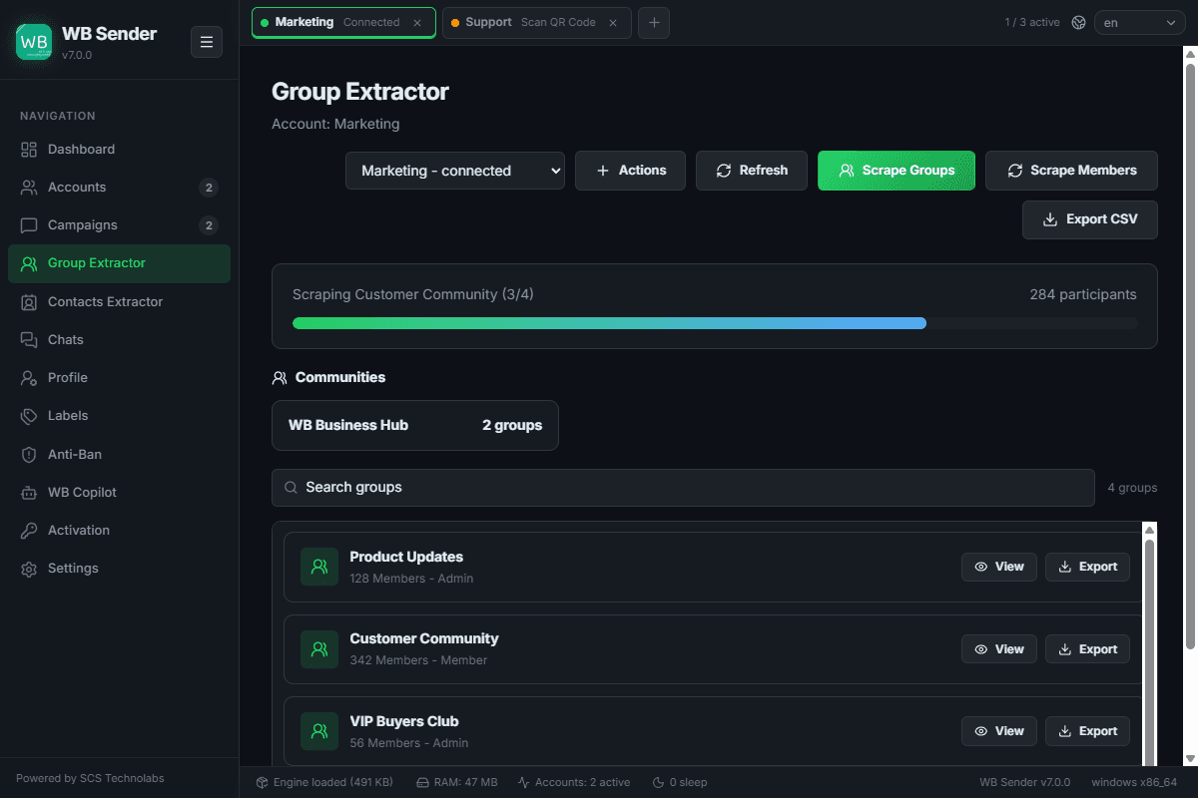Image resolution: width=1198 pixels, height=798 pixels.
Task: Click the Product Updates group avatar icon
Action: coord(319,567)
